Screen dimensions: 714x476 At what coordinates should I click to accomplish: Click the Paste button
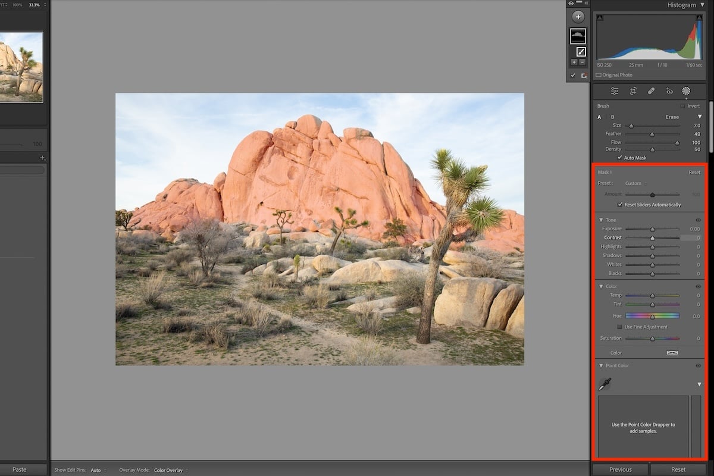click(21, 469)
